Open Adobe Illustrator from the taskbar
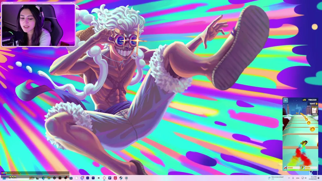 tap(60, 178)
